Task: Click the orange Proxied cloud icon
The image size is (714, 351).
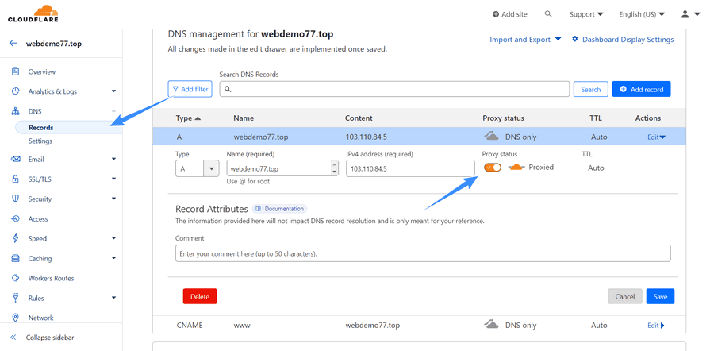Action: click(x=516, y=168)
